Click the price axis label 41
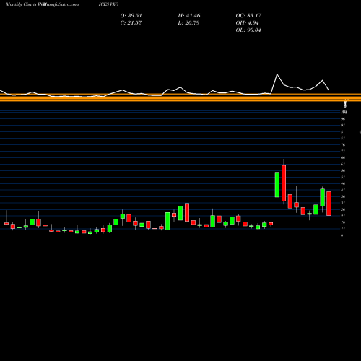This screenshot has width=361, height=361. tap(343, 190)
